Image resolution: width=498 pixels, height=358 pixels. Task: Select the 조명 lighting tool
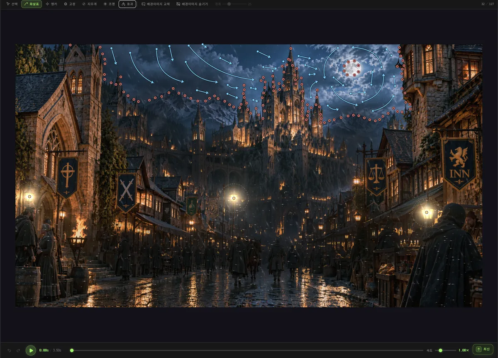pos(109,4)
